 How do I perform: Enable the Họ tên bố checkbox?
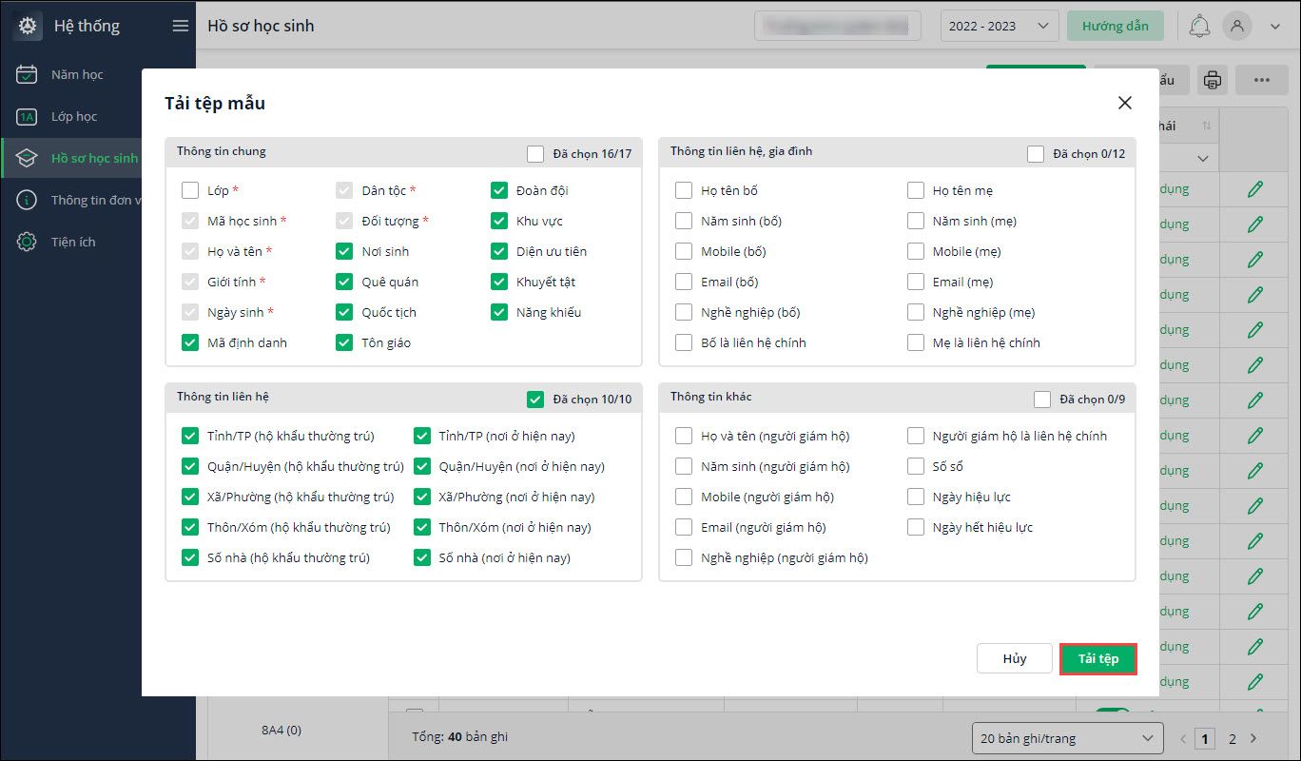point(684,190)
